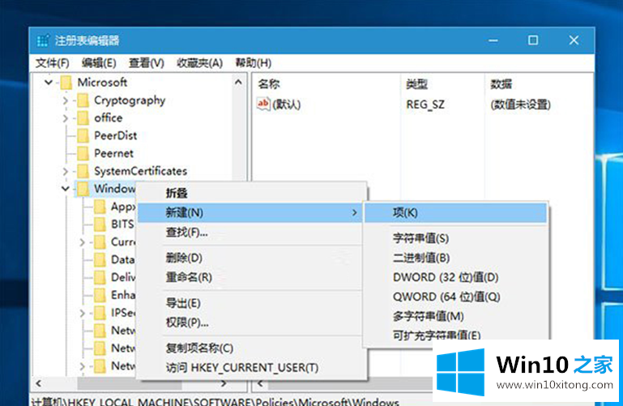Select the PeerDist tree item label
The height and width of the screenshot is (406, 623).
tap(115, 135)
